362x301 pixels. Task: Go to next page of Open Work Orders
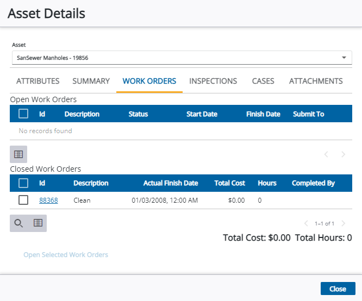coord(343,154)
